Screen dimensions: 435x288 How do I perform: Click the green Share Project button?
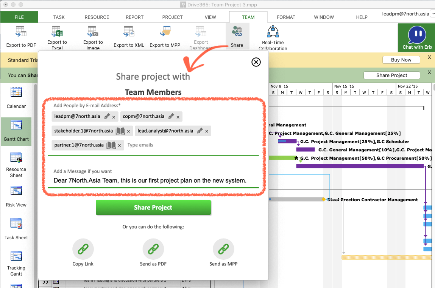(x=153, y=208)
